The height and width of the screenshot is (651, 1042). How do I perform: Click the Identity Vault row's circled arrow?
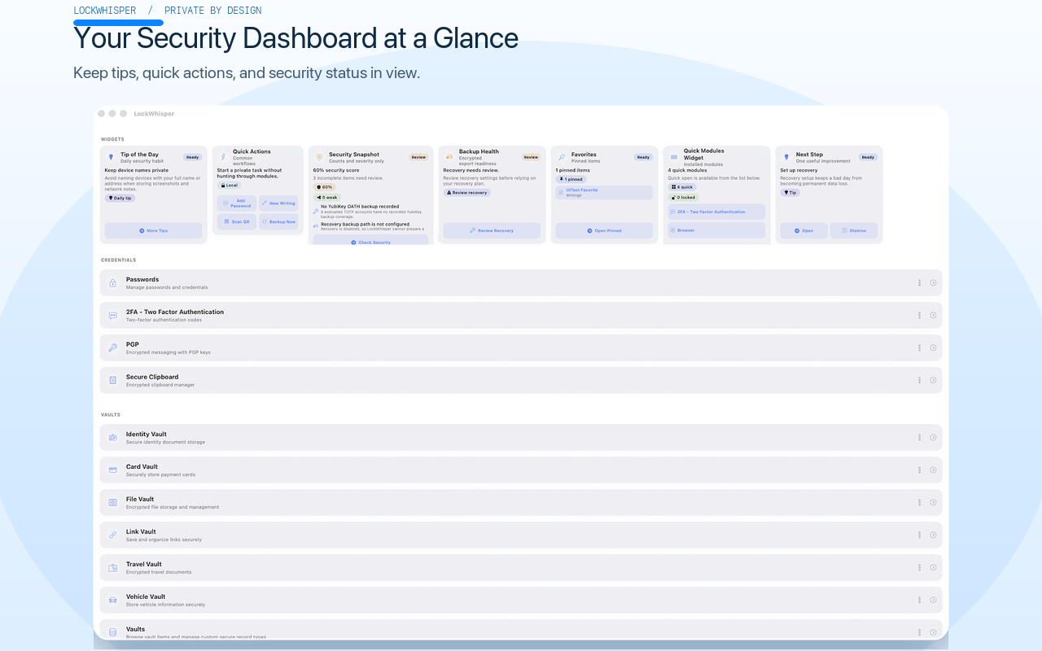pyautogui.click(x=933, y=437)
